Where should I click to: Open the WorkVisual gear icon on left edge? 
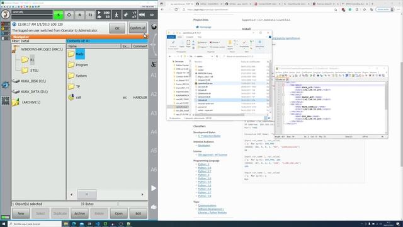(x=5, y=84)
